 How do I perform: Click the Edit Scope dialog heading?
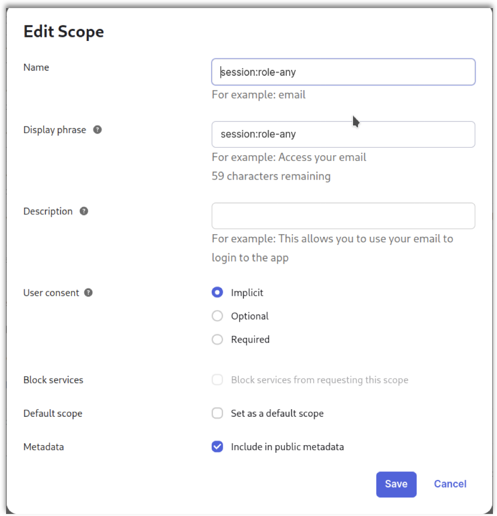pyautogui.click(x=64, y=31)
